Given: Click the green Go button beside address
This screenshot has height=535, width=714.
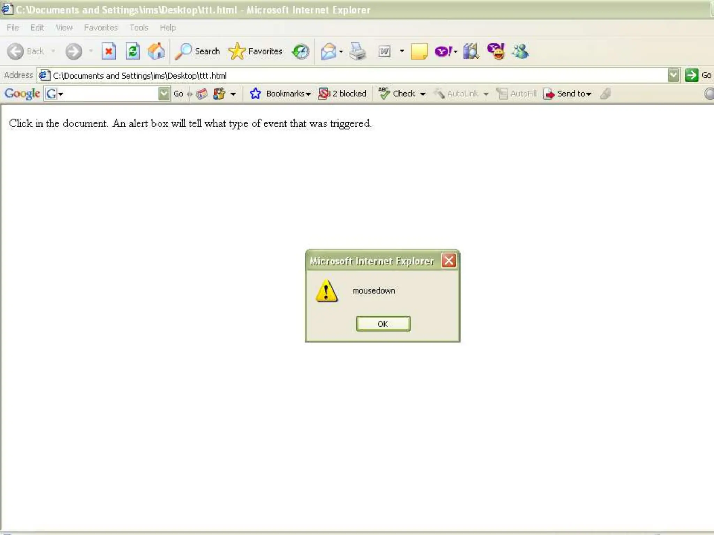Looking at the screenshot, I should pyautogui.click(x=692, y=75).
